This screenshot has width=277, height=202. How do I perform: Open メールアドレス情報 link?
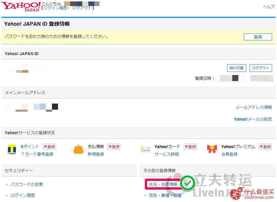pyautogui.click(x=254, y=107)
